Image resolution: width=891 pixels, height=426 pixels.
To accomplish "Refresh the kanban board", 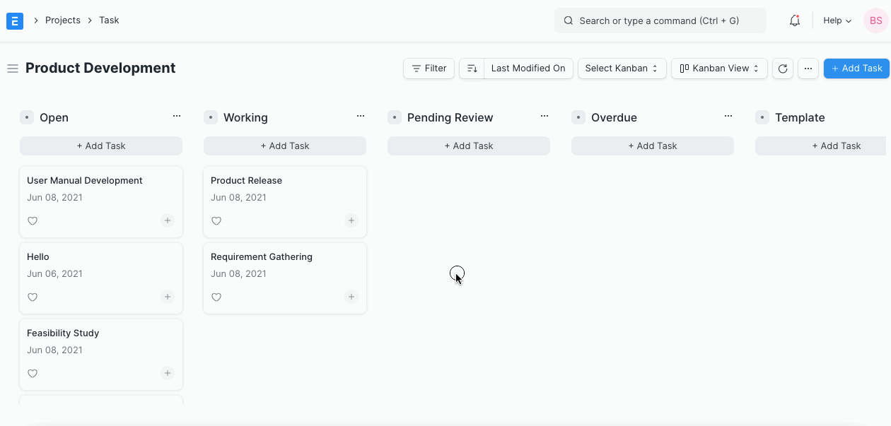I will [783, 68].
